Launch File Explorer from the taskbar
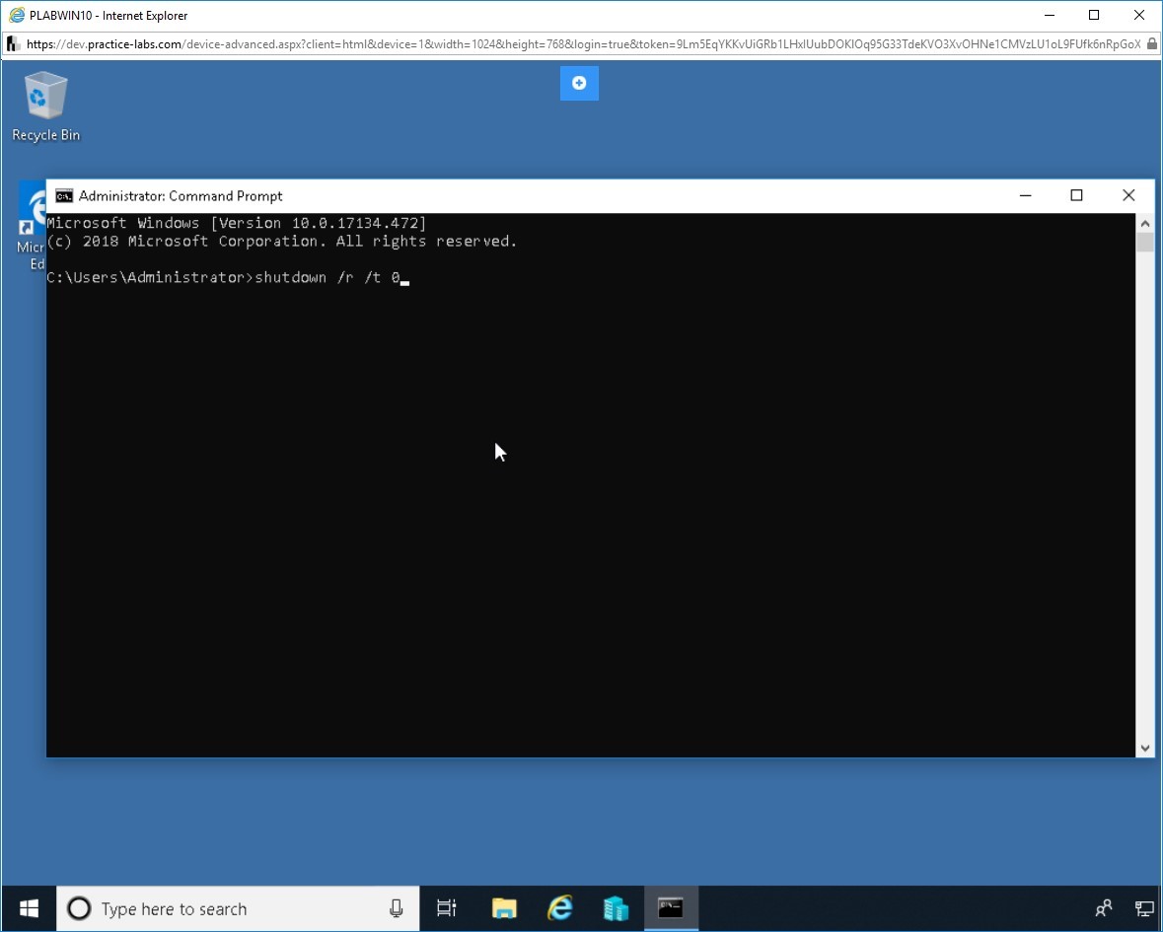The image size is (1163, 932). point(504,908)
